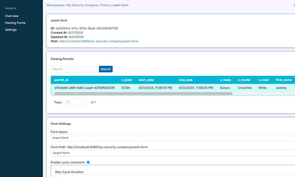Uncheck the Enable cycle constraint checkbox

(88, 162)
